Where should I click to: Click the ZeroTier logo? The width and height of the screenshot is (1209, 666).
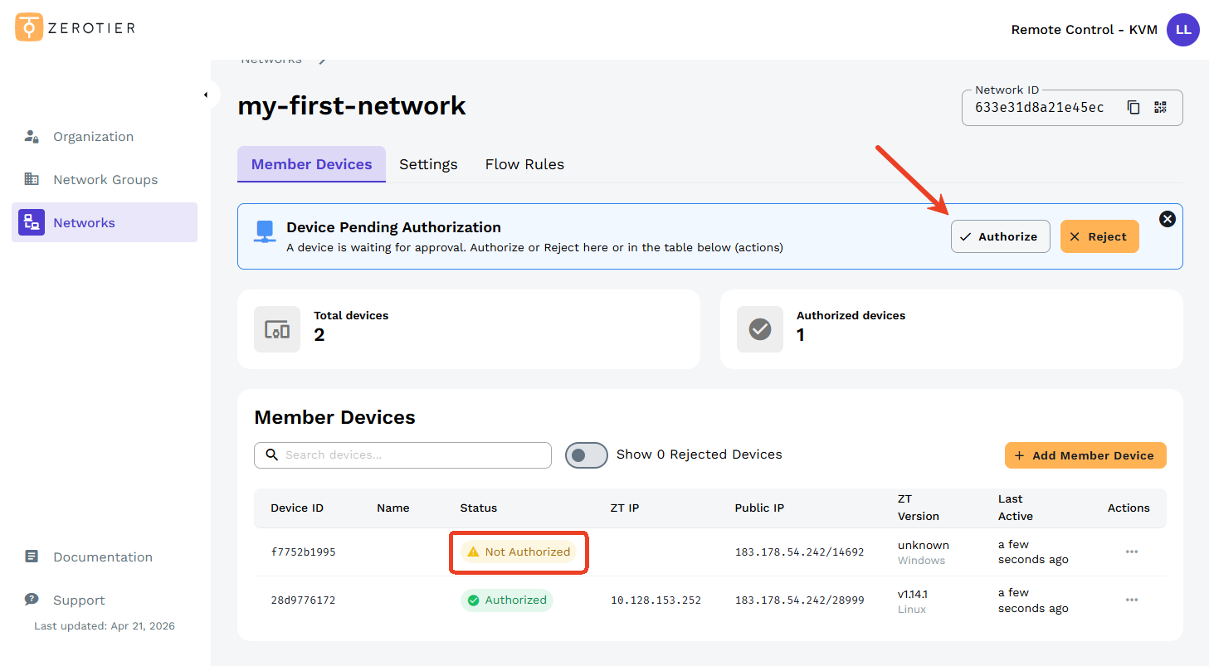[x=27, y=27]
